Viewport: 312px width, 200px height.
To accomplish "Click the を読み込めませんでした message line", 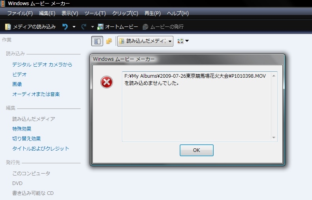I will click(152, 83).
